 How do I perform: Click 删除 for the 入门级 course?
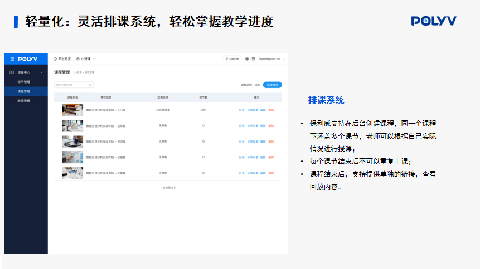[x=271, y=110]
